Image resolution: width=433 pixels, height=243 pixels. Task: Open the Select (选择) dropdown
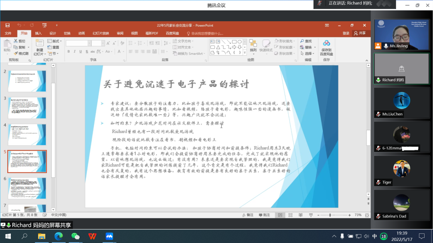(308, 54)
